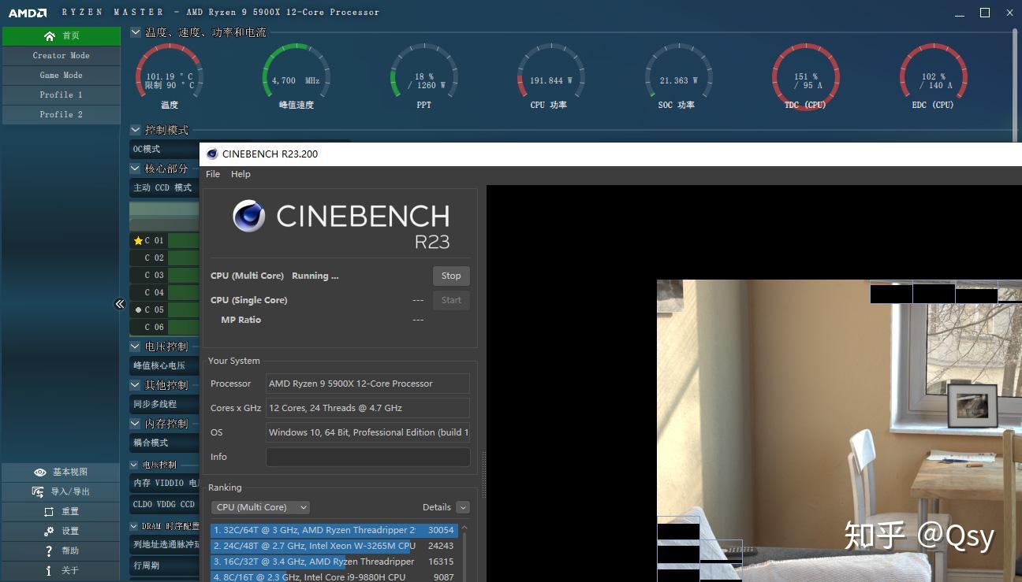This screenshot has height=582, width=1022.
Task: Click the gear icon beside 设置
Action: coord(49,531)
